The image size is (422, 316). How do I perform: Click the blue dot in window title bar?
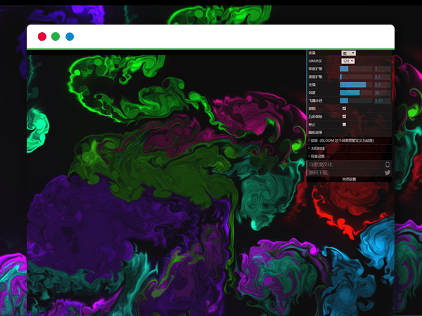(70, 37)
